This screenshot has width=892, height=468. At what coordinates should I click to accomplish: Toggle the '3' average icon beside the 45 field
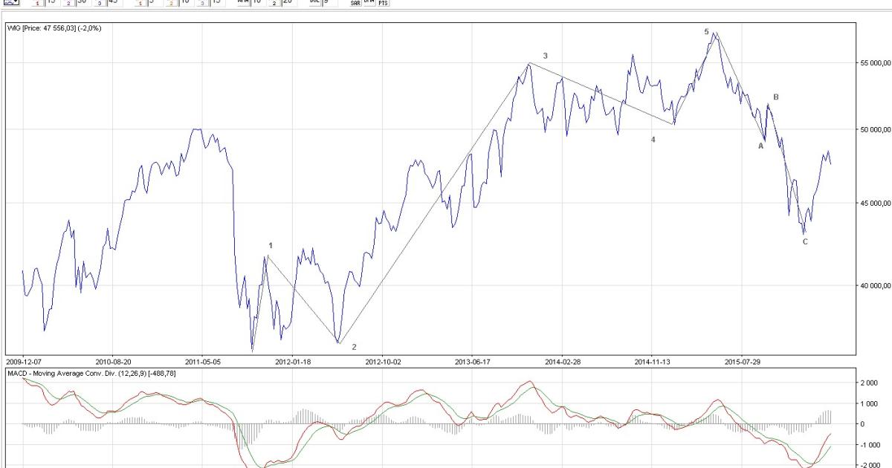tap(98, 3)
